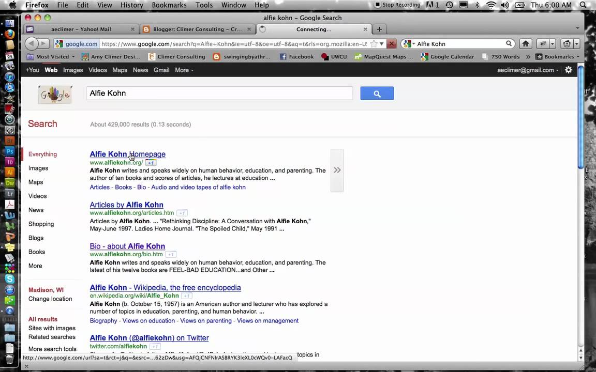Click the Google holiday doodle logo

coord(55,95)
